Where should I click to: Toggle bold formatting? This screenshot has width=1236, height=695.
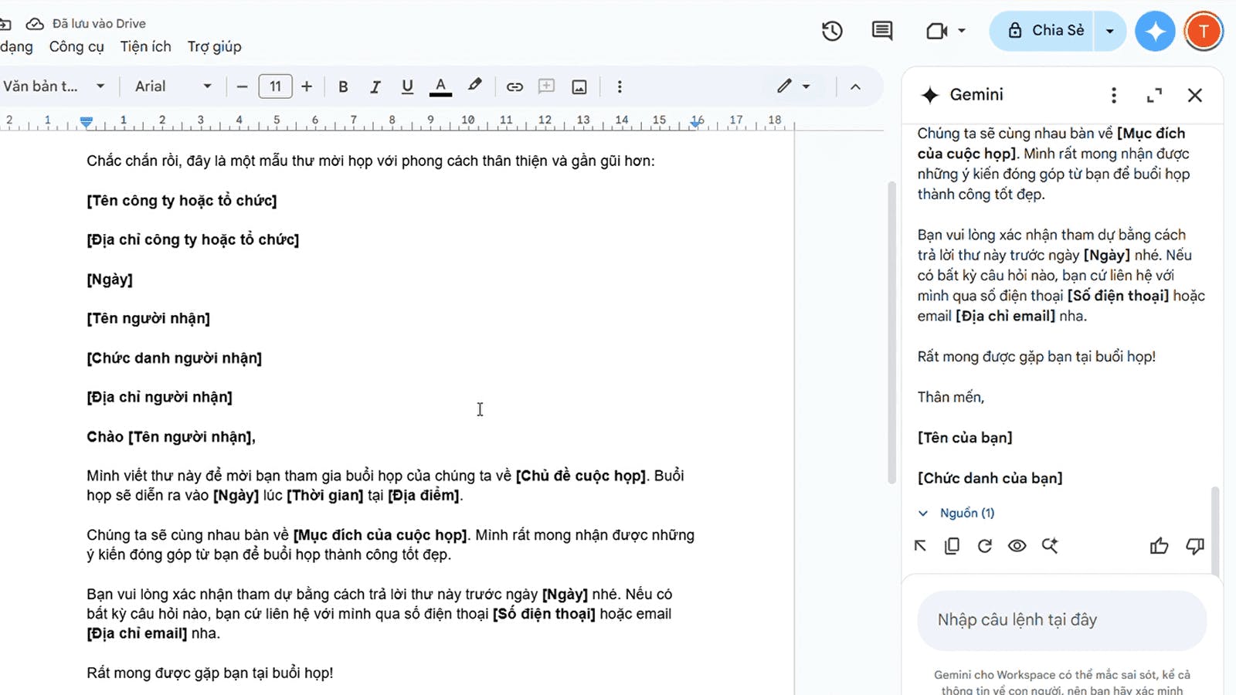pyautogui.click(x=343, y=86)
